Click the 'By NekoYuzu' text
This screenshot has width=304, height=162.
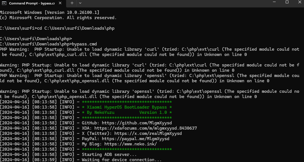coord(101,112)
